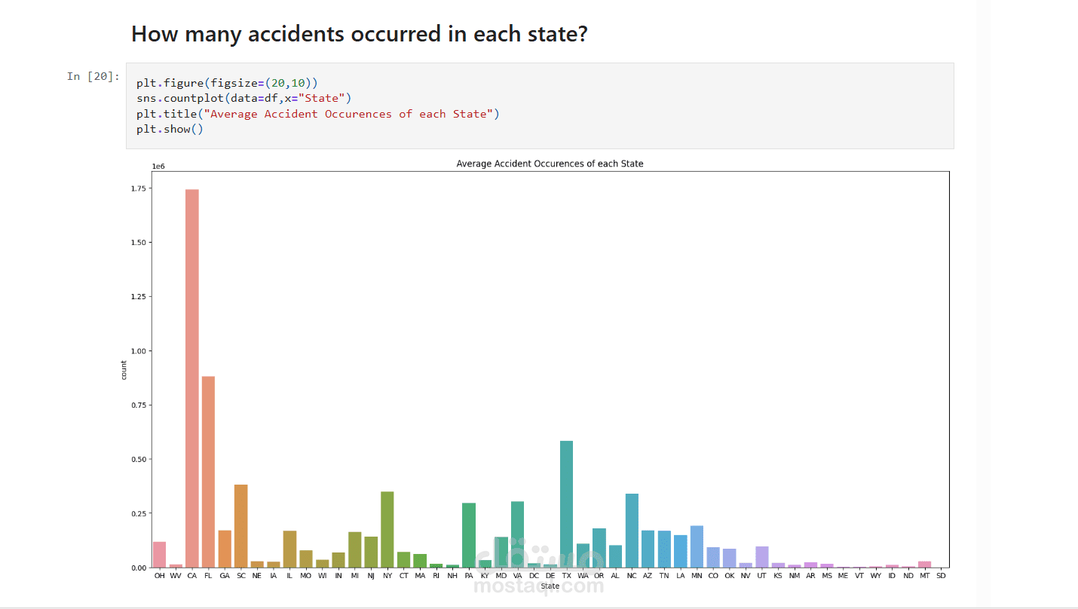
Task: Place cursor on the plt.show() line
Action: (170, 129)
